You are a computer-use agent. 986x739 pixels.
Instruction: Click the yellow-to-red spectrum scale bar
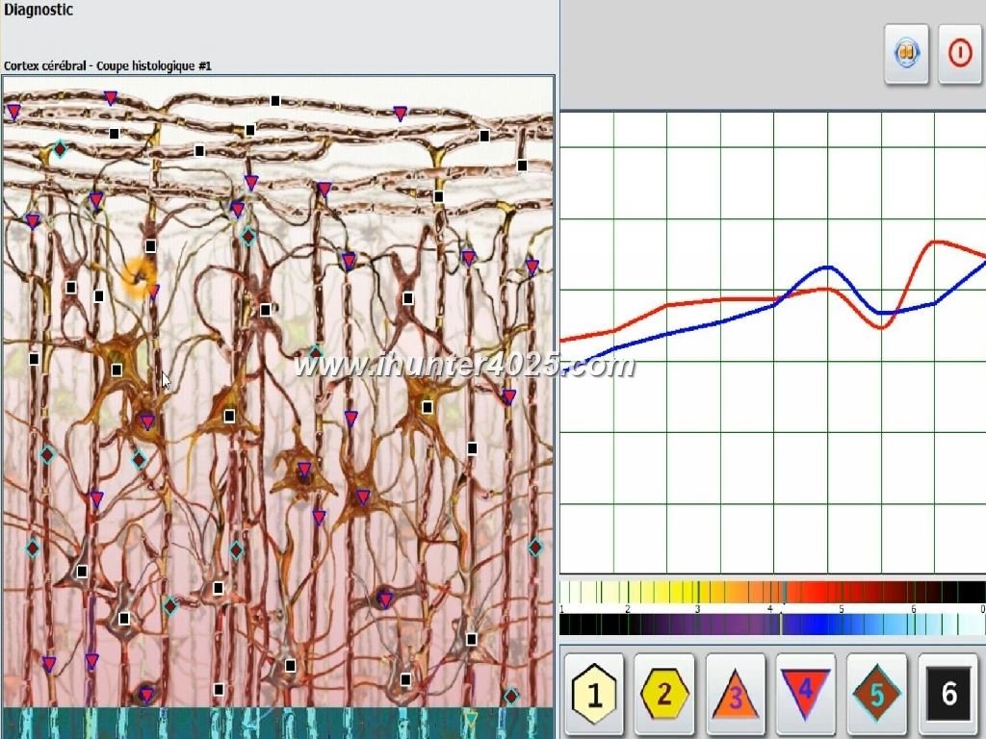[770, 591]
